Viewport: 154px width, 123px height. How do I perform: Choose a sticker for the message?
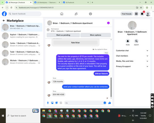(57, 103)
